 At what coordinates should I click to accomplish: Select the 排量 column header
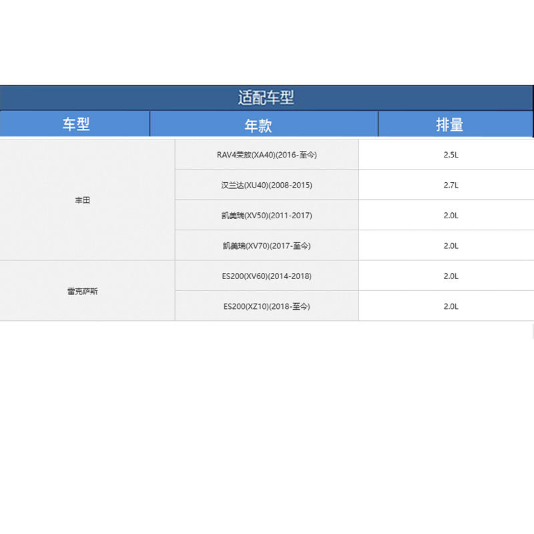tap(455, 125)
